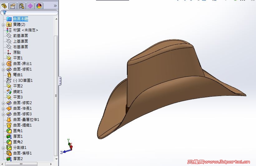Click the 前基準面 label

(x=21, y=36)
